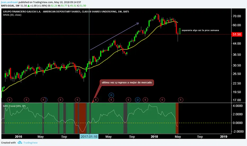
Task: Click the 22.50 price axis label
Action: point(237,83)
